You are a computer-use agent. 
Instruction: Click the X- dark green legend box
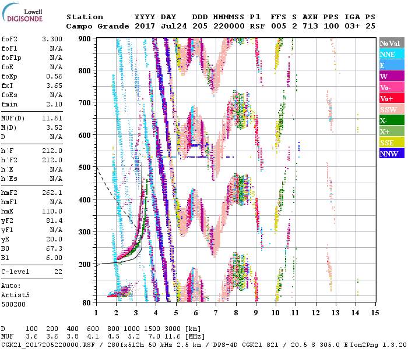point(392,120)
